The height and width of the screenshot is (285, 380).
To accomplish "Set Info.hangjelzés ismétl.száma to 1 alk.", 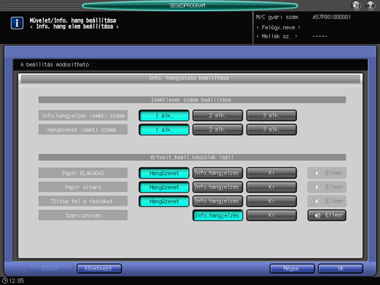I will [x=164, y=115].
